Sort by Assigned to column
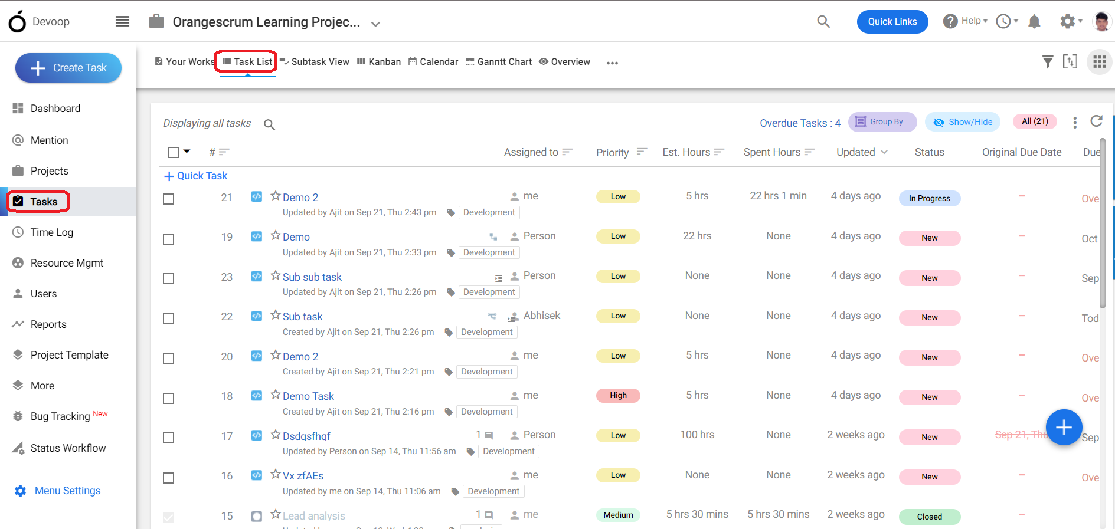 (538, 152)
